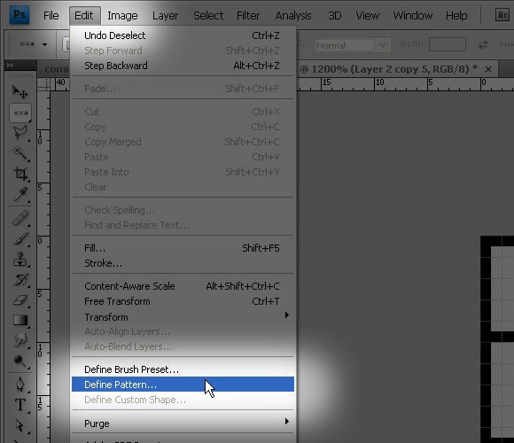Switch to the Layer 2 copy 5 document tab
514x443 pixels.
pos(388,69)
